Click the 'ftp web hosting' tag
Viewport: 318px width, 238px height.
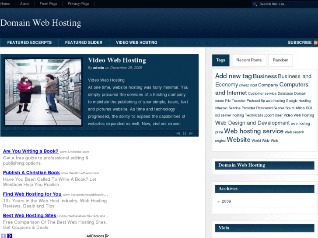pyautogui.click(x=273, y=101)
